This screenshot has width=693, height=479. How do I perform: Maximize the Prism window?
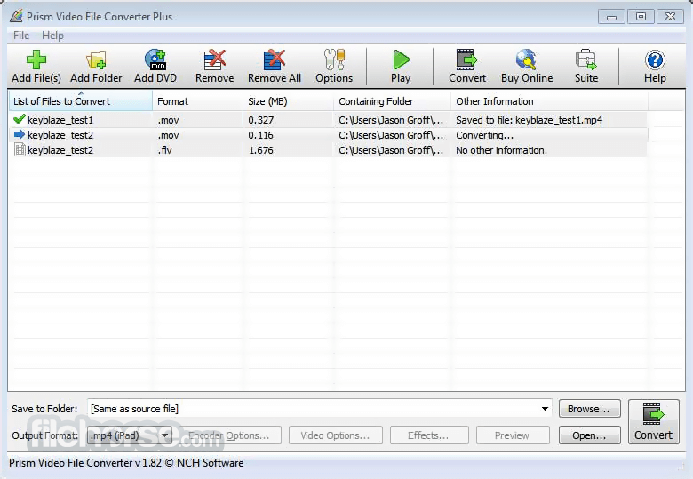pyautogui.click(x=641, y=17)
